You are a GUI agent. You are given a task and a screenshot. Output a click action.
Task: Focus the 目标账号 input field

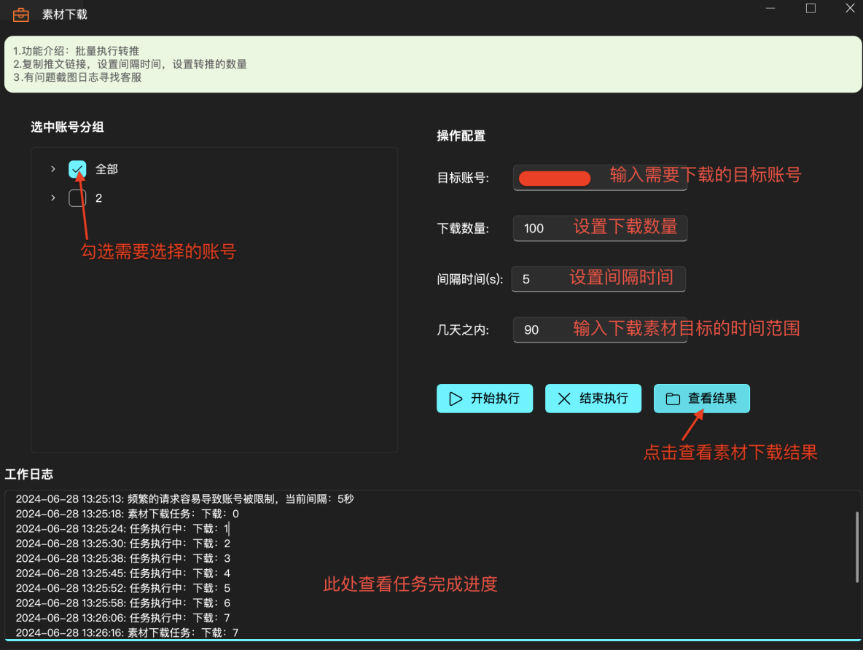point(599,179)
